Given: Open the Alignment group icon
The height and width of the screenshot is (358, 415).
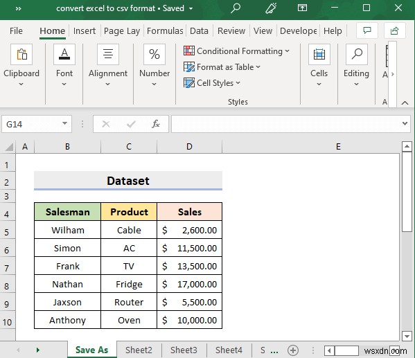Looking at the screenshot, I should pos(108,54).
